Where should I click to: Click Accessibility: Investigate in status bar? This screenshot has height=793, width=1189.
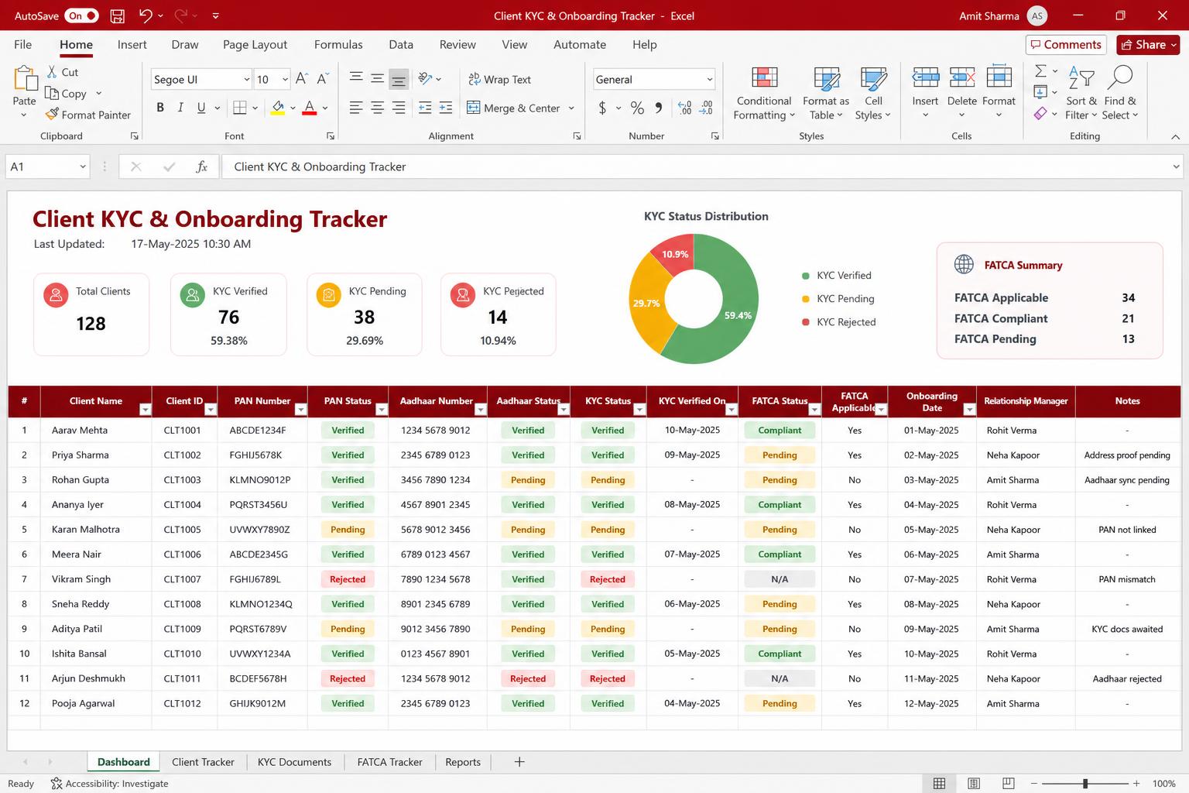click(x=109, y=784)
